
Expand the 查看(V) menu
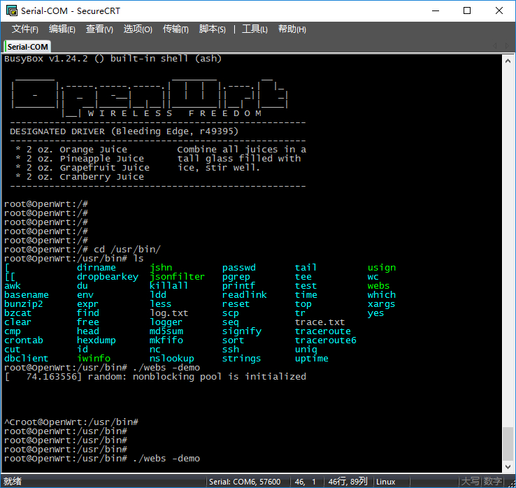[x=99, y=29]
